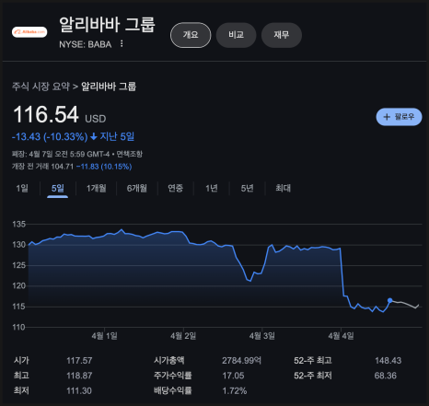Viewport: 429px width, 406px height.
Task: Select the 개요 tab button
Action: click(191, 35)
